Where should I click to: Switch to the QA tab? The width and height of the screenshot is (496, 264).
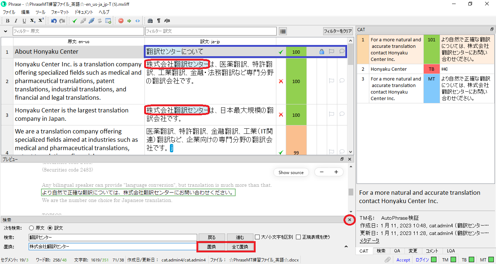tap(397, 251)
